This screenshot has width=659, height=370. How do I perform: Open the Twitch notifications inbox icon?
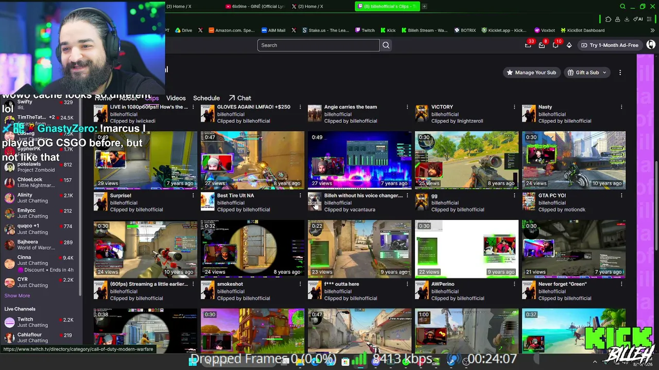(528, 45)
